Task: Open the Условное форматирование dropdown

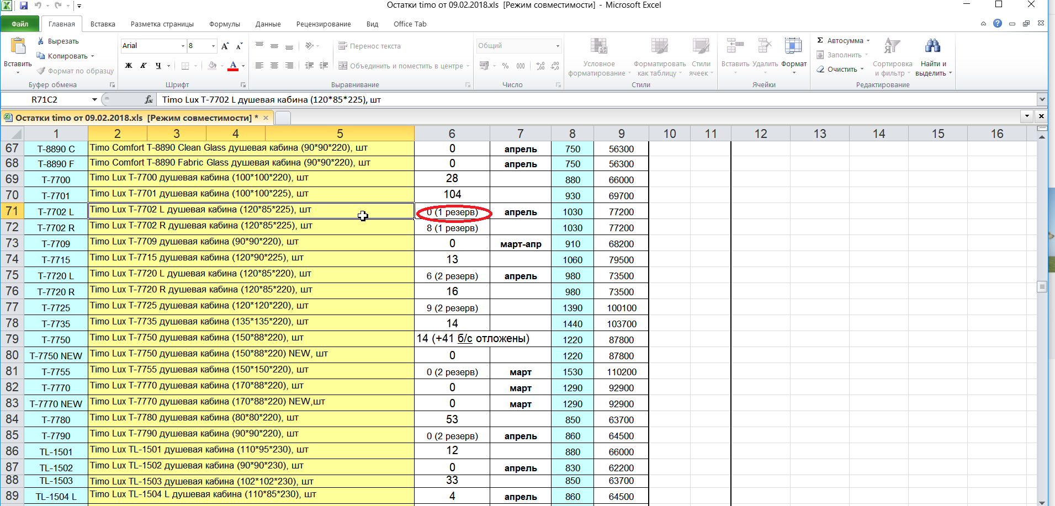Action: coord(598,57)
